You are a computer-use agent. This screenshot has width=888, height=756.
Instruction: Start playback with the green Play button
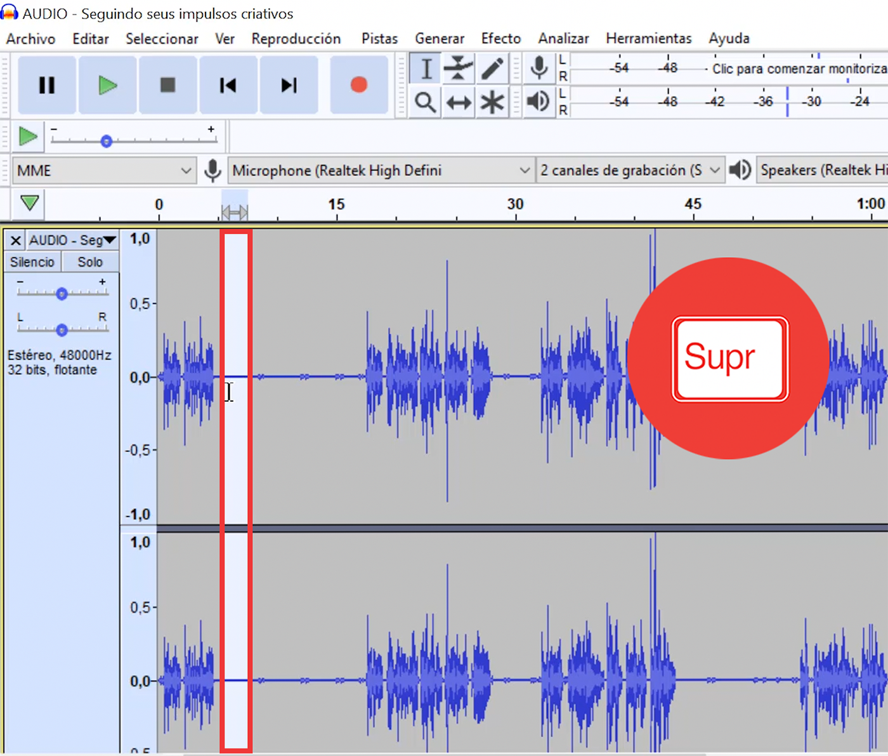click(x=107, y=85)
